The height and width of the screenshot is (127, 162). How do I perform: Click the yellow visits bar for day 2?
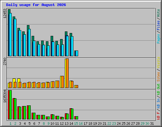coord(14,80)
